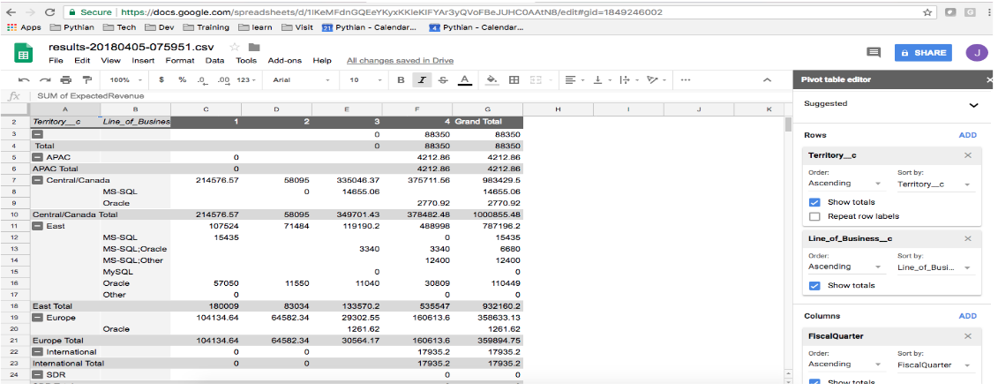Click the blue SHARE button
Image resolution: width=998 pixels, height=391 pixels.
(923, 53)
